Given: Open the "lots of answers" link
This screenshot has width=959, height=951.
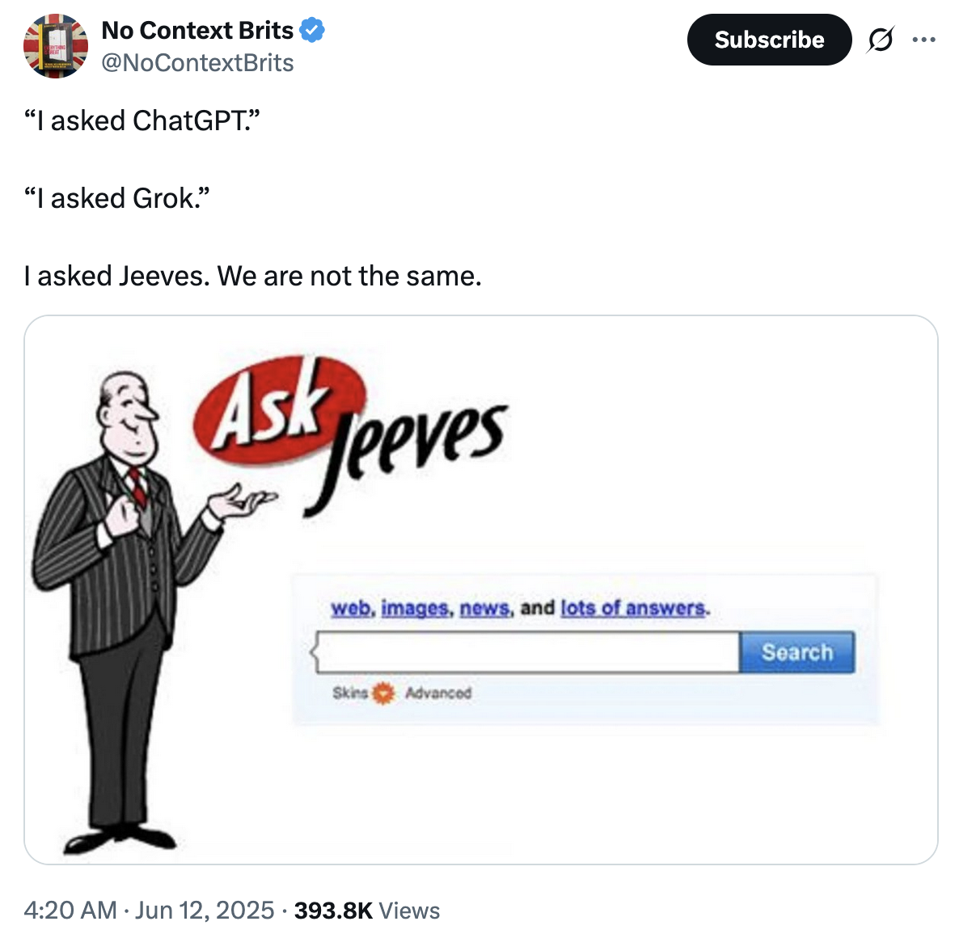Looking at the screenshot, I should (633, 608).
